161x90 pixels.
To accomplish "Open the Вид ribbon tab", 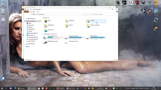I will (38, 12).
